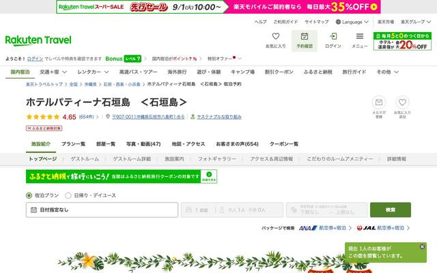Click the Bonus level question badge
Screen dimensions: 437x273
tap(132, 59)
